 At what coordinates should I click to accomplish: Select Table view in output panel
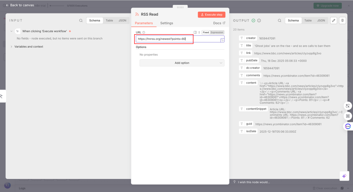tap(308, 21)
